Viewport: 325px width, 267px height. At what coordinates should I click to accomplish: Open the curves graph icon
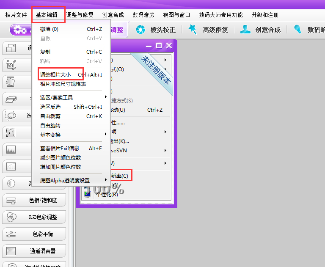11,166
